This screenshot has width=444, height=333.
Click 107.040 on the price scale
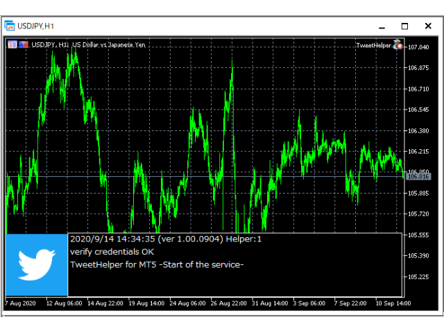419,47
